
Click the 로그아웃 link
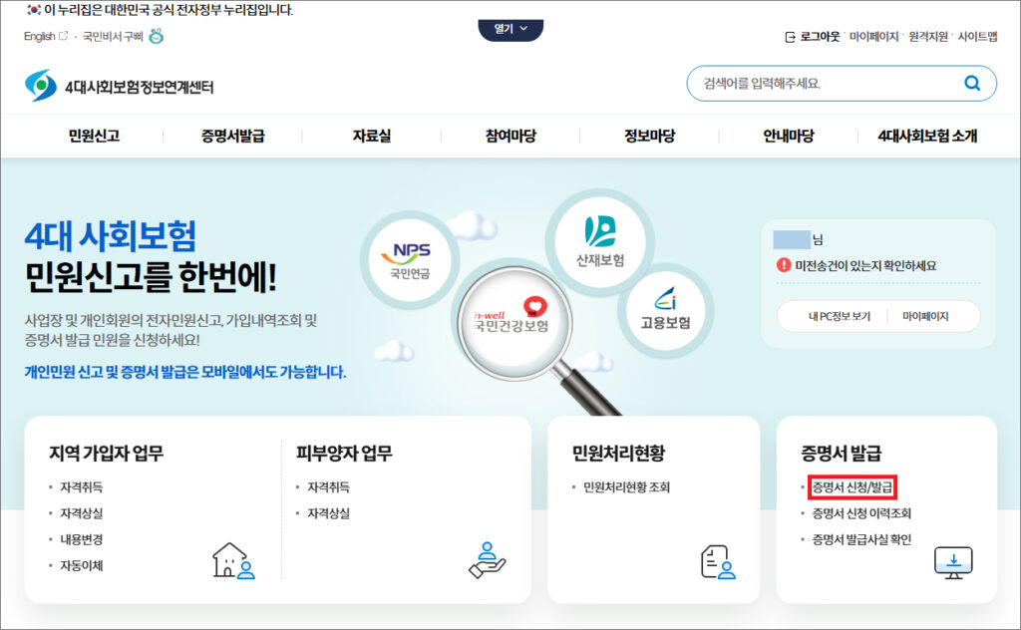(x=812, y=37)
